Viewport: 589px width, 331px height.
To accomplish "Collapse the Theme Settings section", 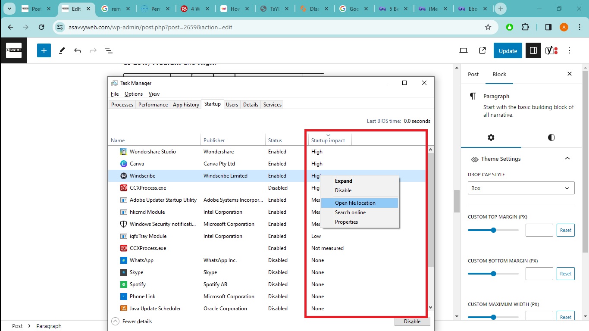I will pyautogui.click(x=567, y=159).
